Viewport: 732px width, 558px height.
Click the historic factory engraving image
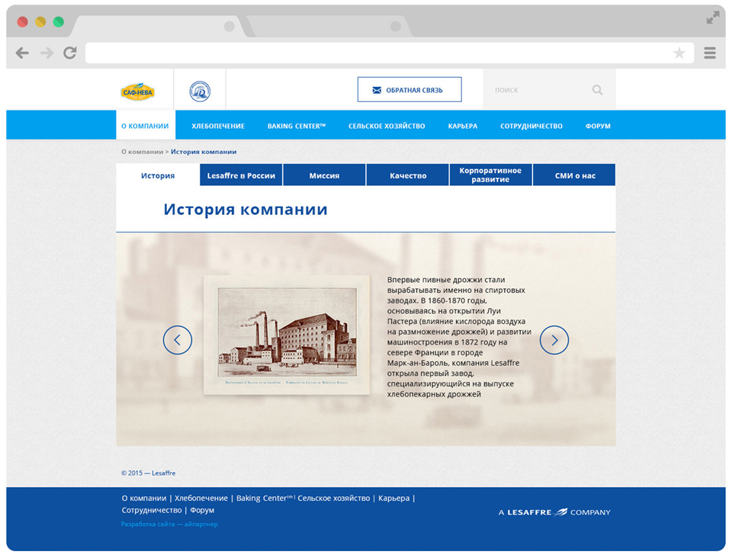(287, 335)
